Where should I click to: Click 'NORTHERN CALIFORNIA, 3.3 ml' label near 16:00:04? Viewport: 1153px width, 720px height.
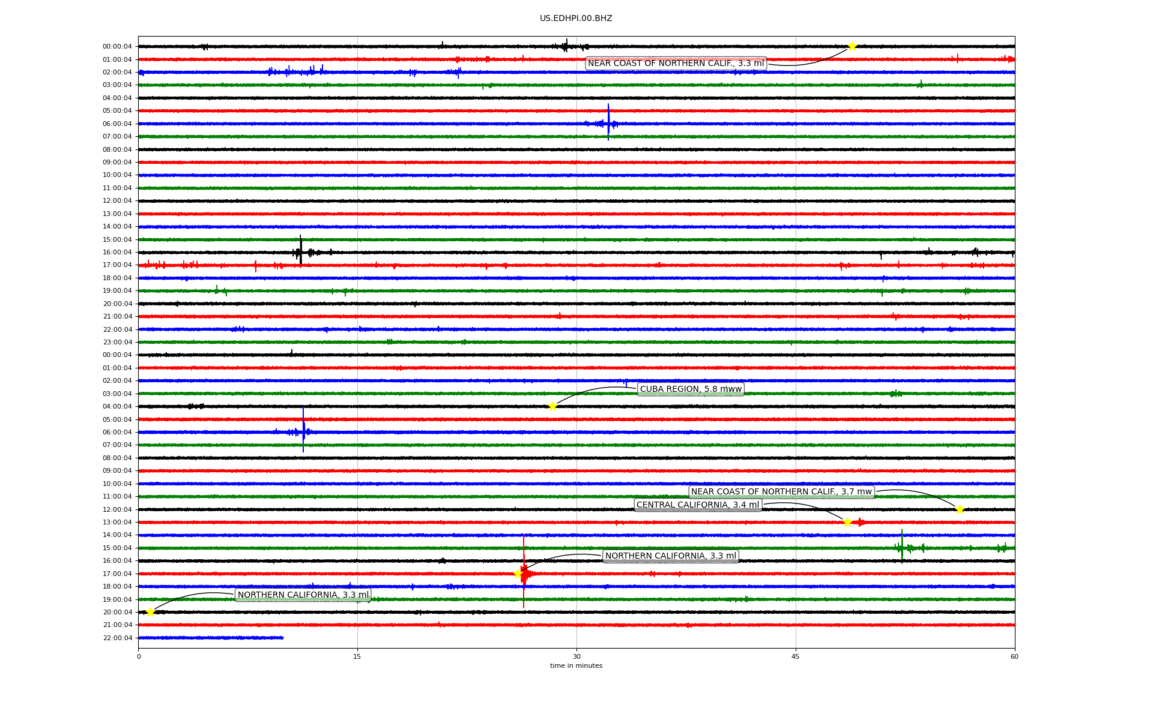point(670,556)
